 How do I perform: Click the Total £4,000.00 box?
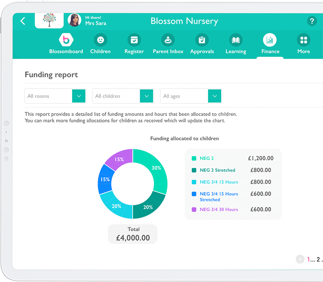coord(133,234)
